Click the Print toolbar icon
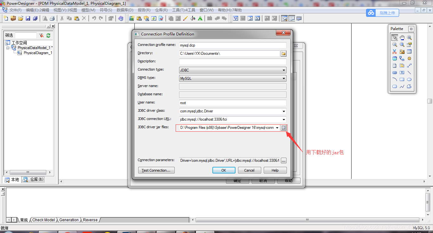Image resolution: width=433 pixels, height=233 pixels. click(52, 18)
